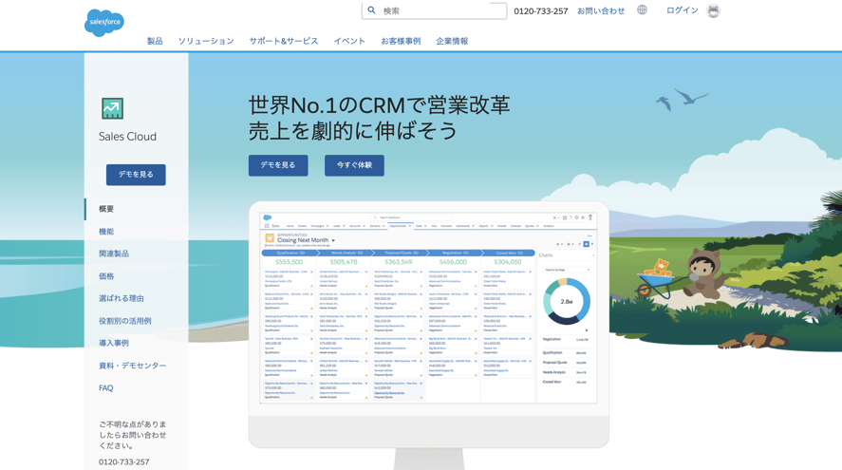Click the $304,050 total in mockup
This screenshot has height=470, width=842.
tap(508, 262)
